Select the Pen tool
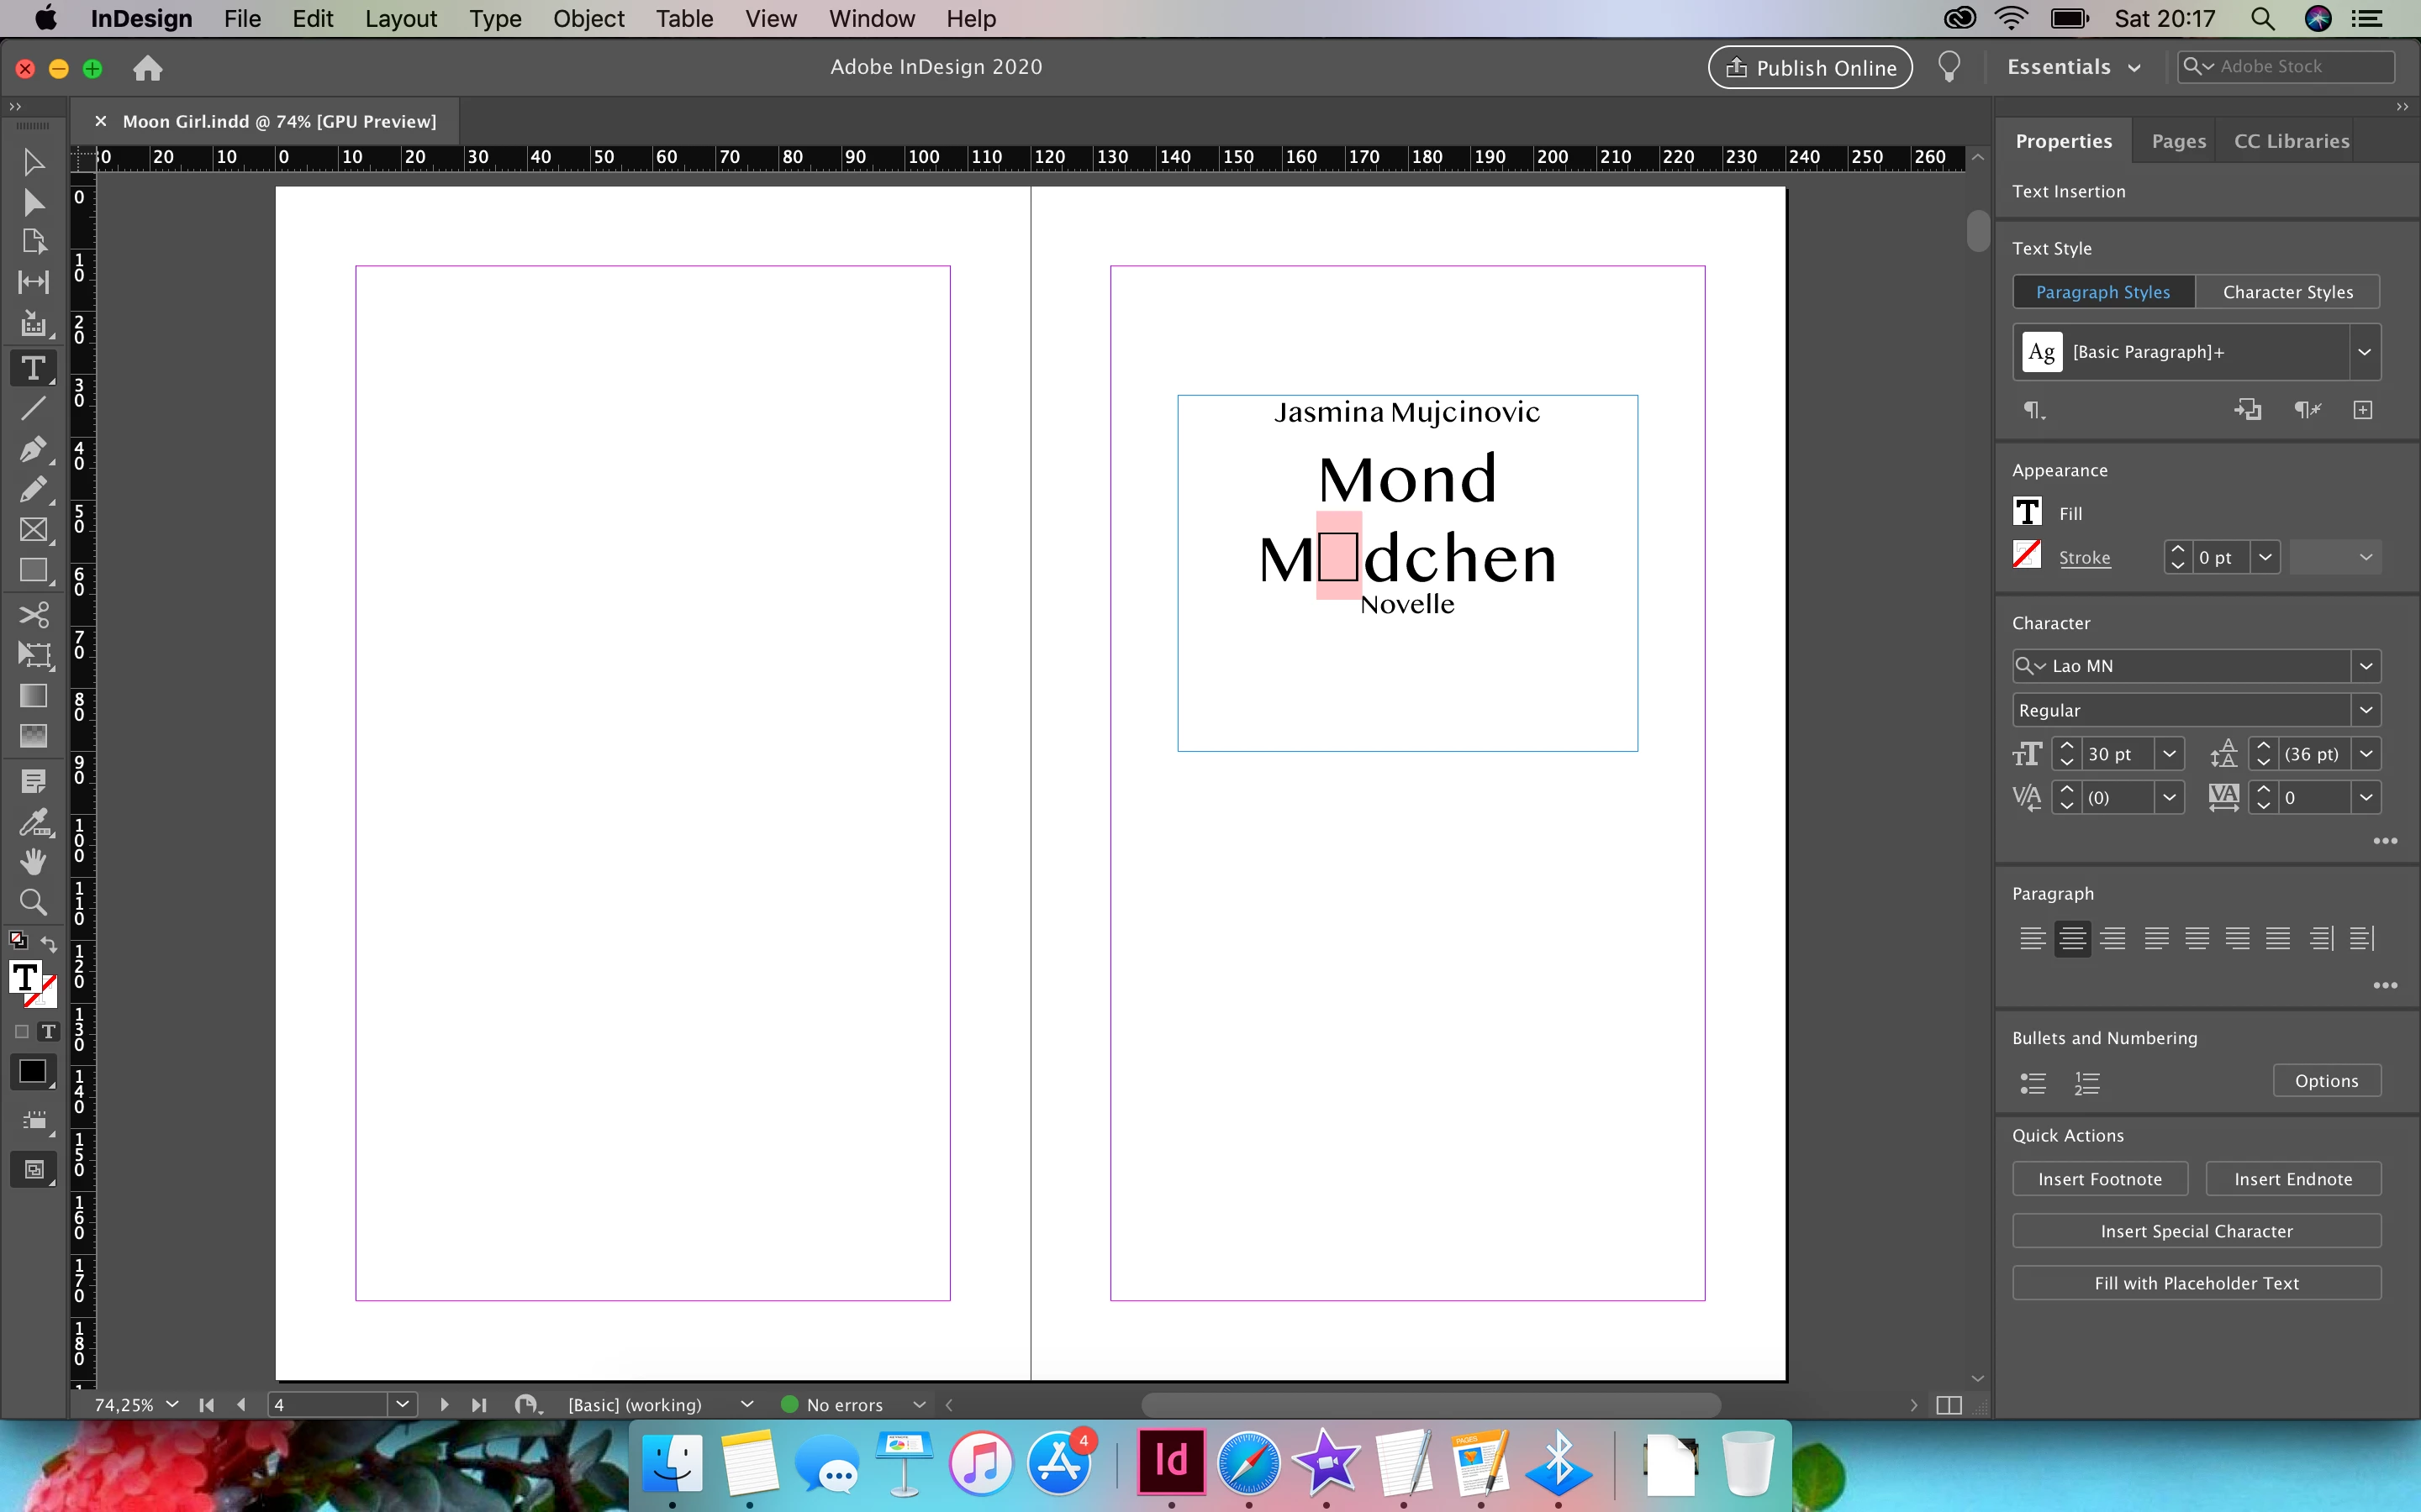The image size is (2421, 1512). (x=32, y=448)
